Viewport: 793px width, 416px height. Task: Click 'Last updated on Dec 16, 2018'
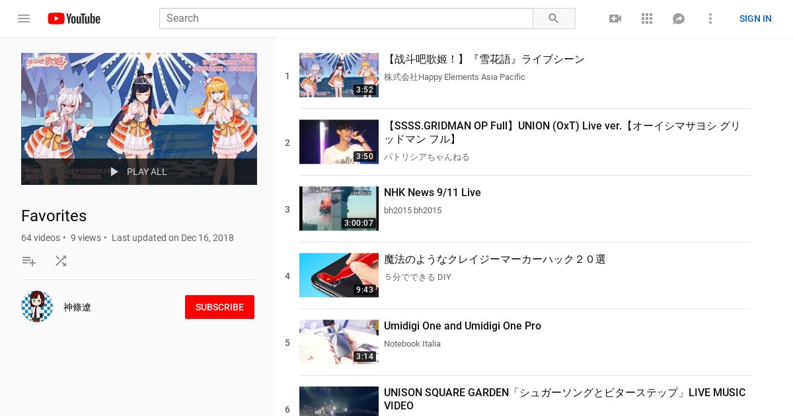(x=172, y=238)
